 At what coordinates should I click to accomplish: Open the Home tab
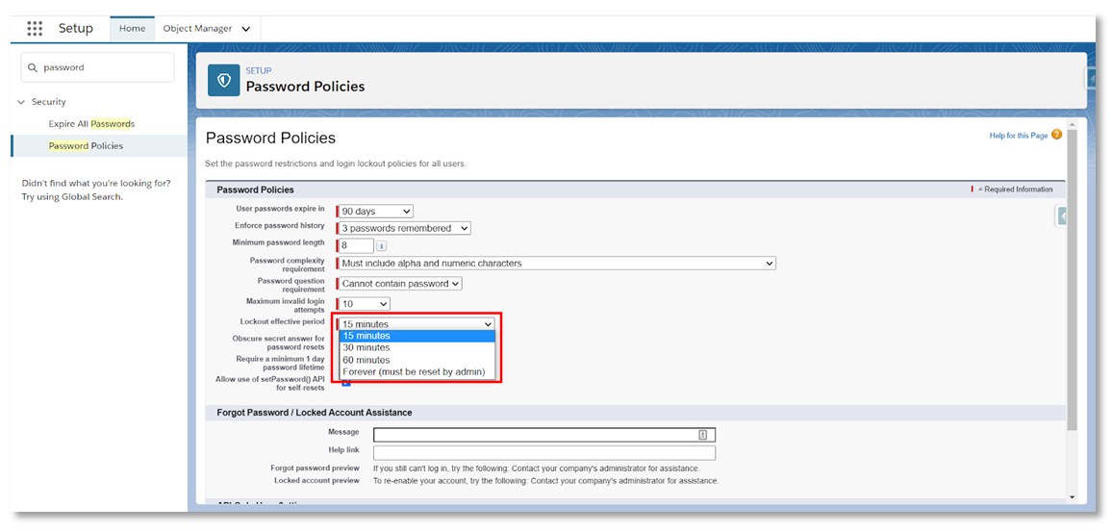[x=132, y=28]
